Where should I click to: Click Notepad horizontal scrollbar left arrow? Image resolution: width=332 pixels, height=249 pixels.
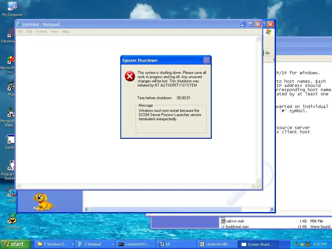point(19,186)
